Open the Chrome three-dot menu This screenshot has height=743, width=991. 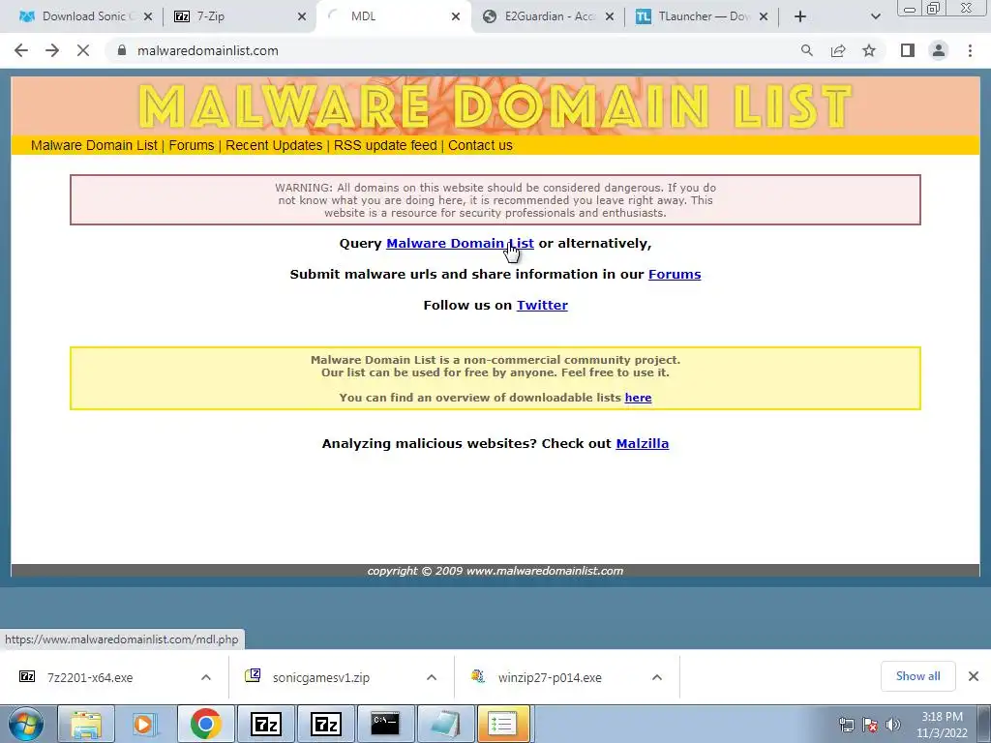click(970, 50)
